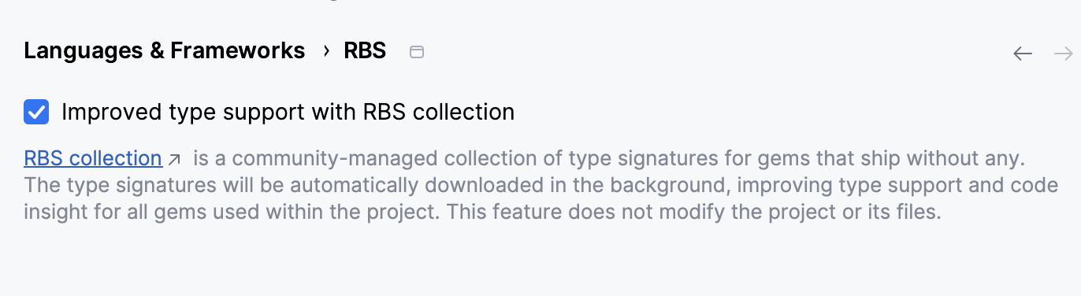
Task: Go back using the left arrow
Action: pos(1023,54)
